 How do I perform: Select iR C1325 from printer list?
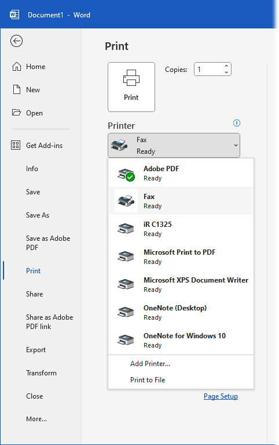tap(181, 229)
